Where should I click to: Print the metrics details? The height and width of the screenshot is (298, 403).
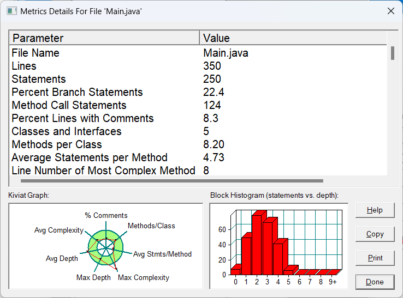[x=375, y=258]
